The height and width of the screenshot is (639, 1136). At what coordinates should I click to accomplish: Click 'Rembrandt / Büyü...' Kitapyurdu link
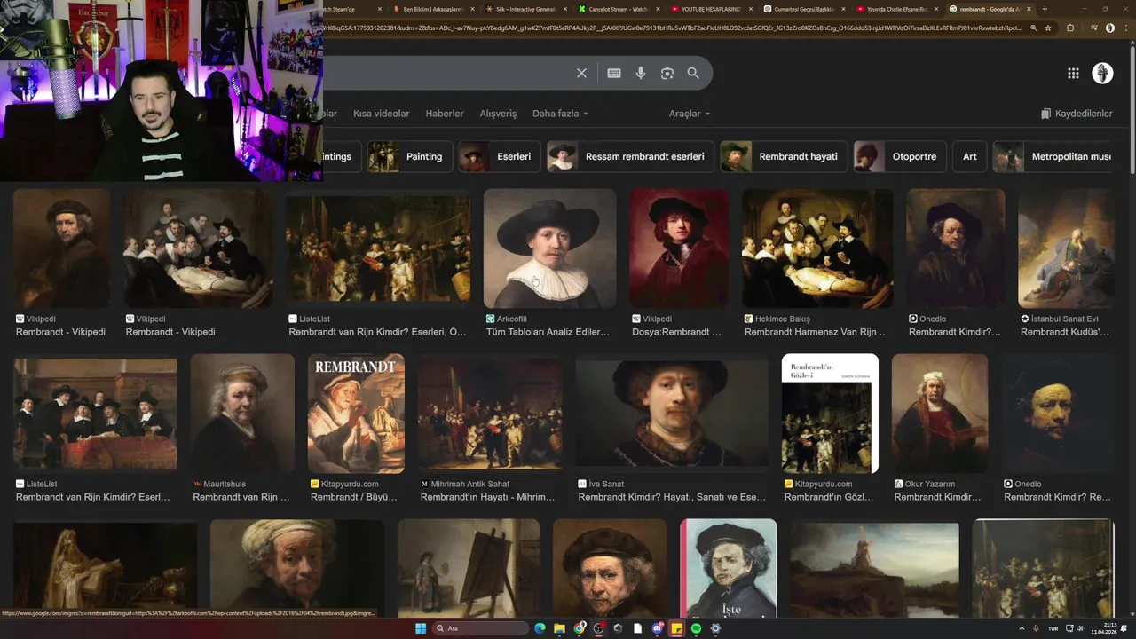354,497
